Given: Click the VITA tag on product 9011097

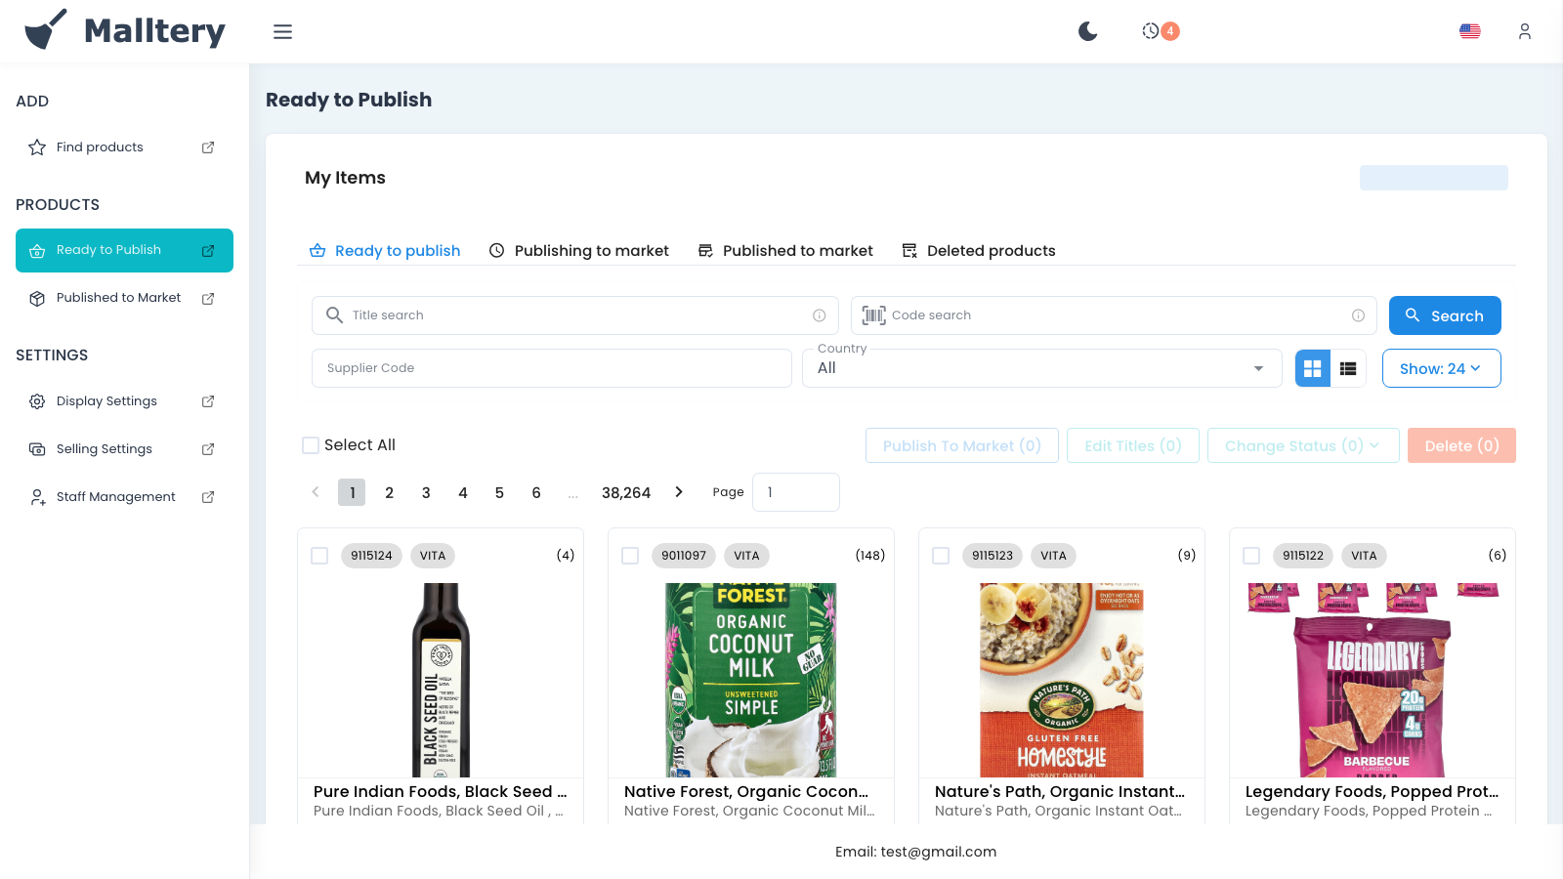Looking at the screenshot, I should click(746, 556).
